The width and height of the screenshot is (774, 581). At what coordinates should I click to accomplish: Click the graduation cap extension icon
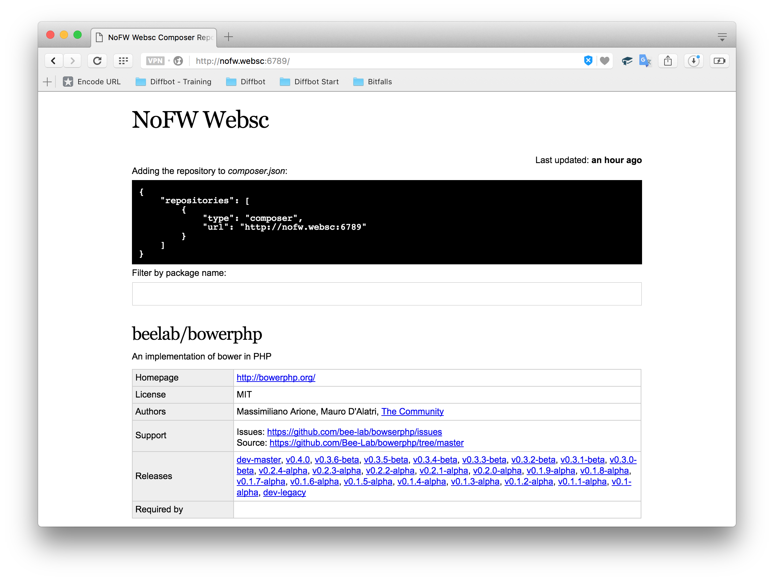[x=627, y=61]
